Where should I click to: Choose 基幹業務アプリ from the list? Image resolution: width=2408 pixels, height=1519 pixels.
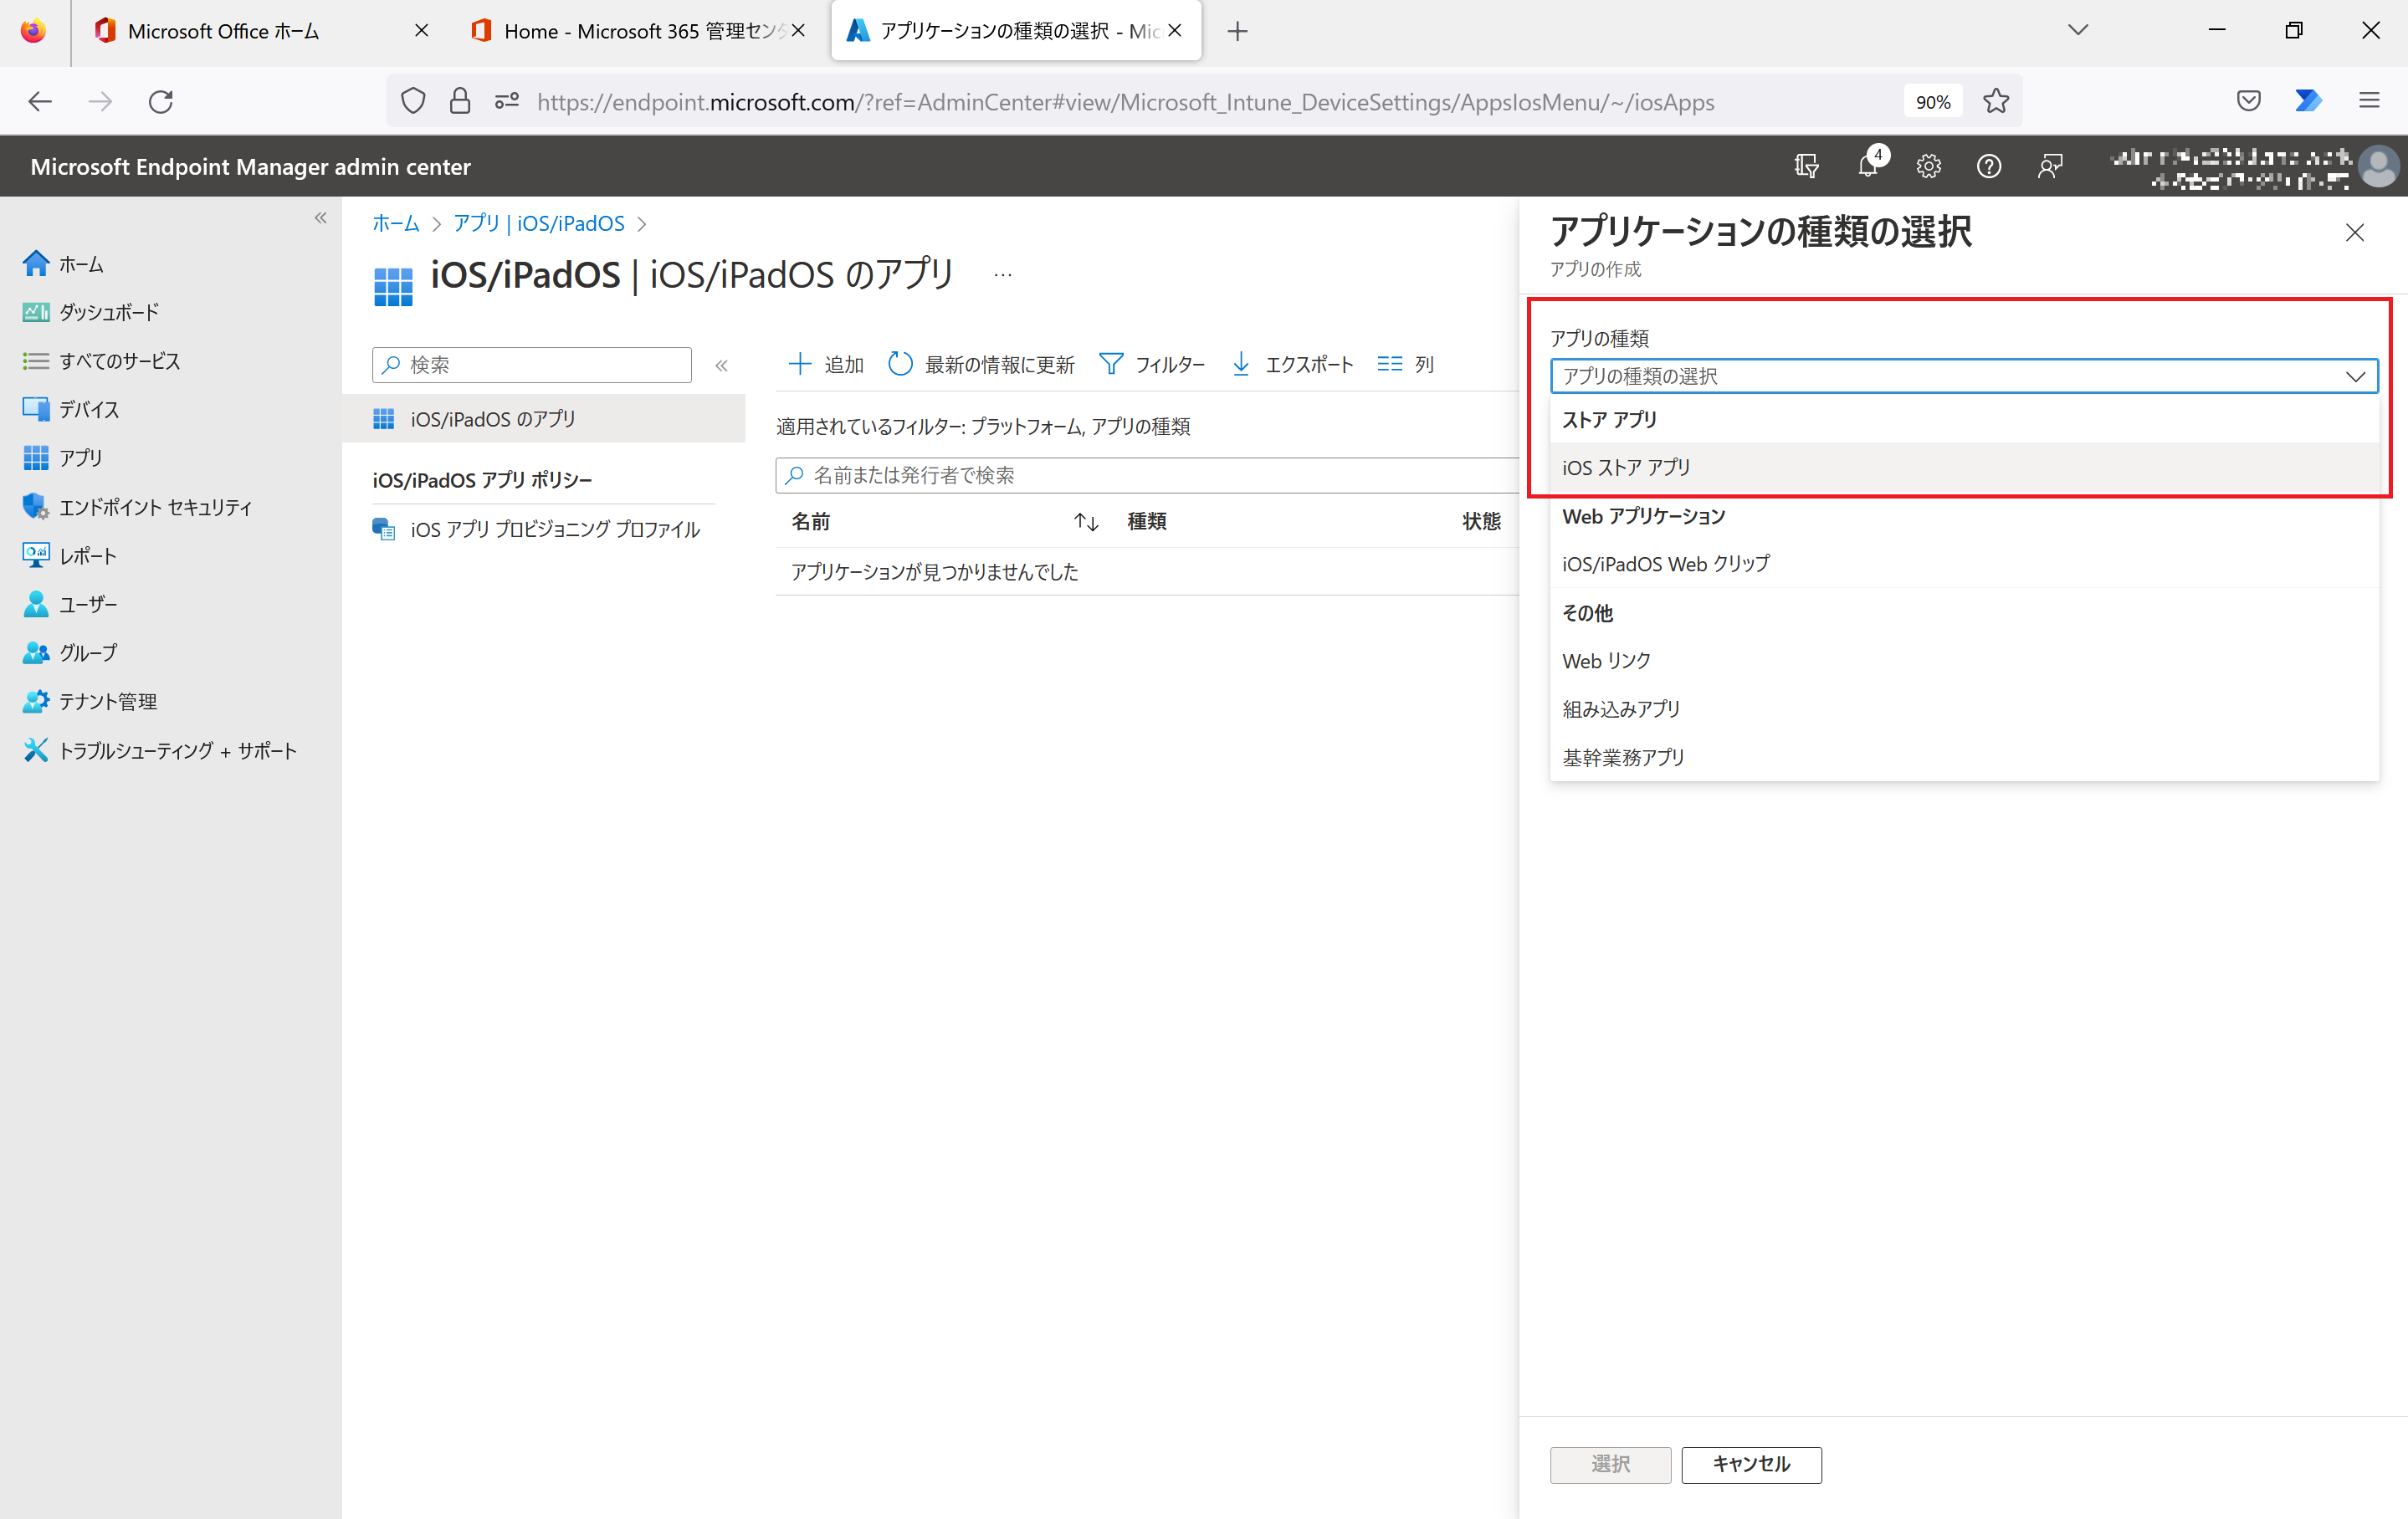pos(1623,758)
